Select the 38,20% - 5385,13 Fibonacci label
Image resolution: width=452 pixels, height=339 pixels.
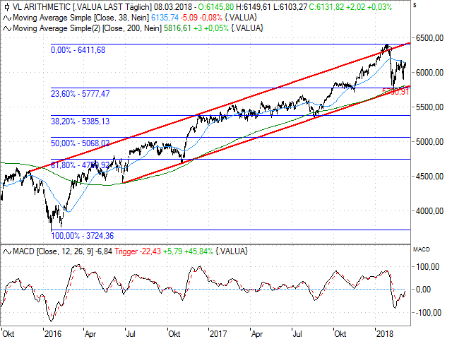(80, 121)
